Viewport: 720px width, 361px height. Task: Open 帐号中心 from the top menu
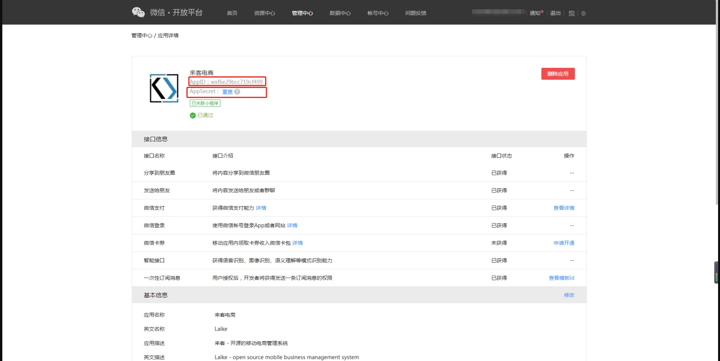(x=378, y=13)
